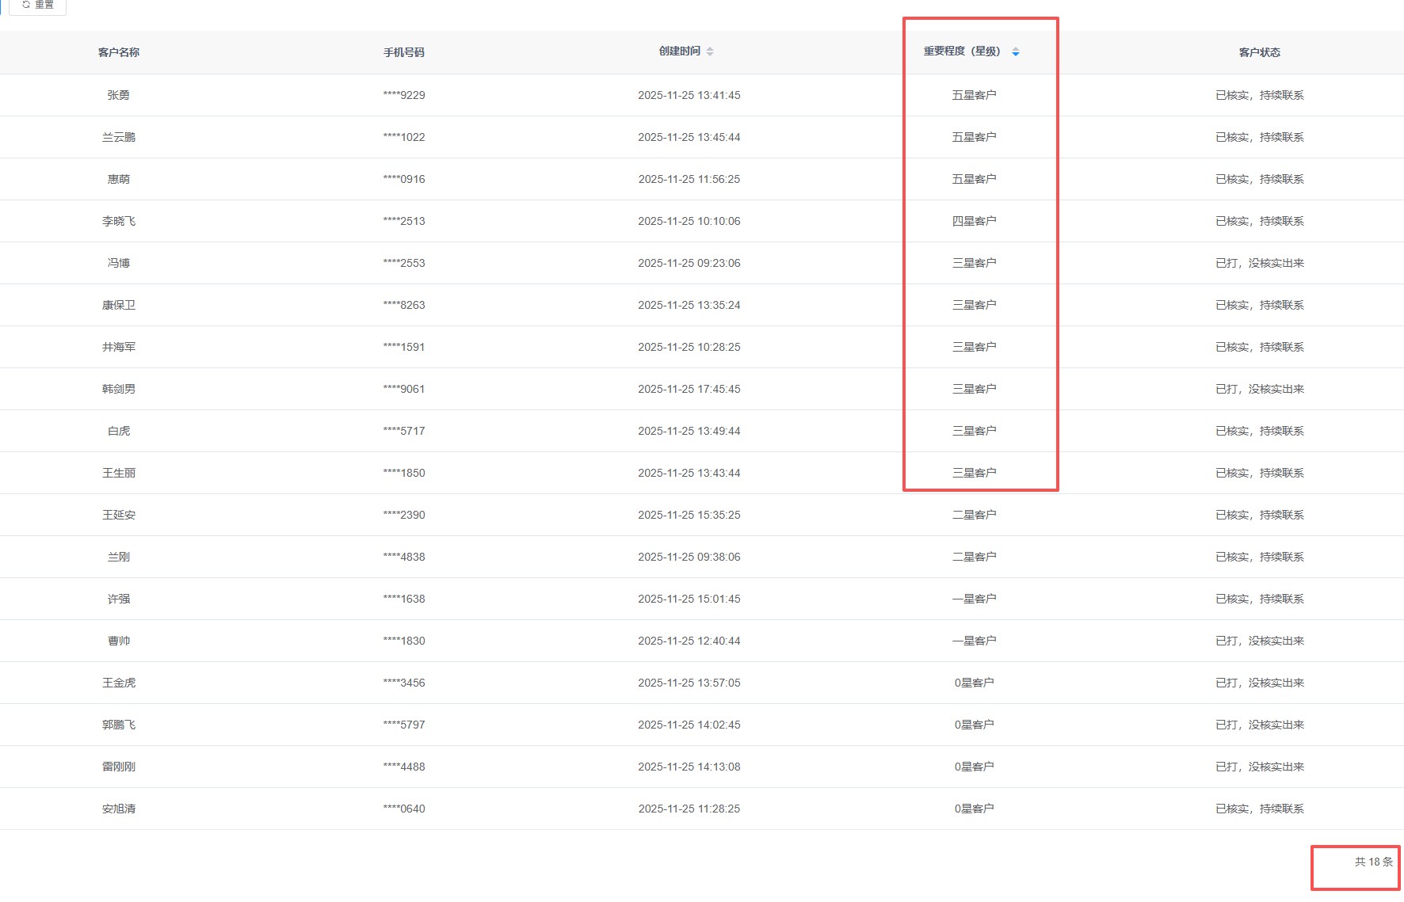Click 白虎's creation time cell
Viewport: 1404px width, 902px height.
(689, 431)
